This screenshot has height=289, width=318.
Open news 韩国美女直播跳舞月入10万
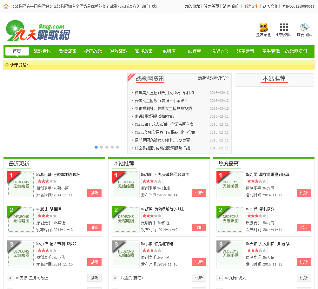click(164, 93)
